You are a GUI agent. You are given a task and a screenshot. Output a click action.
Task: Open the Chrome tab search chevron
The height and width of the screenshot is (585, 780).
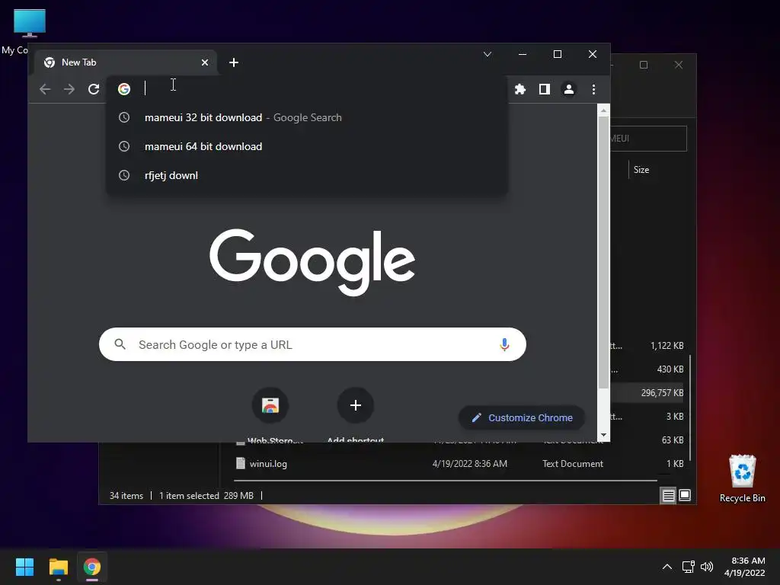(487, 54)
